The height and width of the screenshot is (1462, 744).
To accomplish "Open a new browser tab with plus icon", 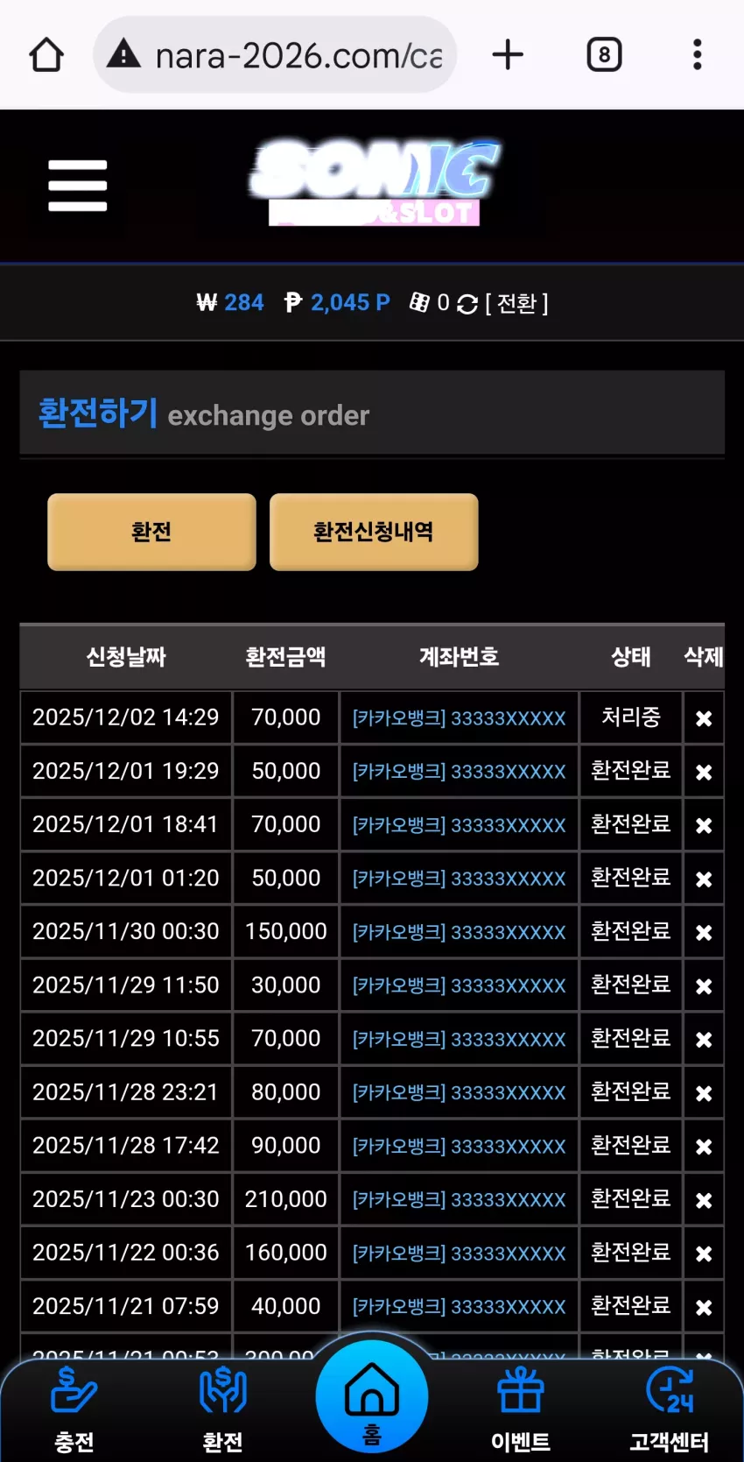I will (x=508, y=54).
